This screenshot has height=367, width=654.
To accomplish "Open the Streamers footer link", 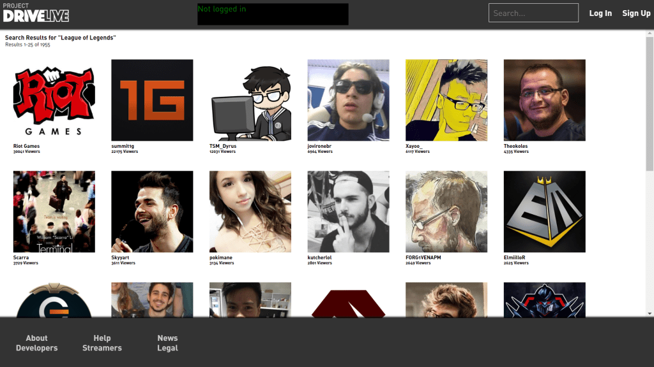I will tap(102, 348).
